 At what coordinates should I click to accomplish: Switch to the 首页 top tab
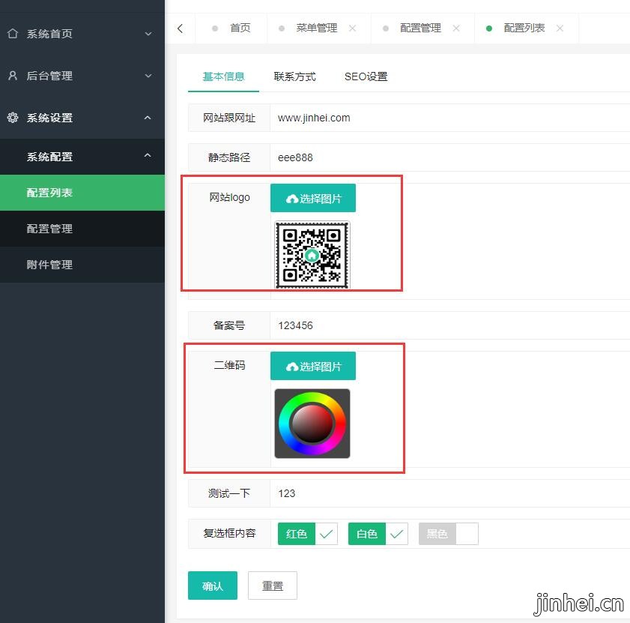231,28
